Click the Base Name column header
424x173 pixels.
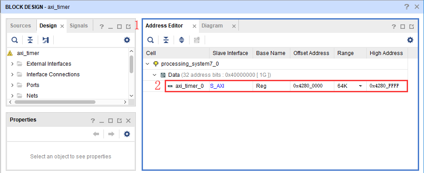tap(271, 53)
